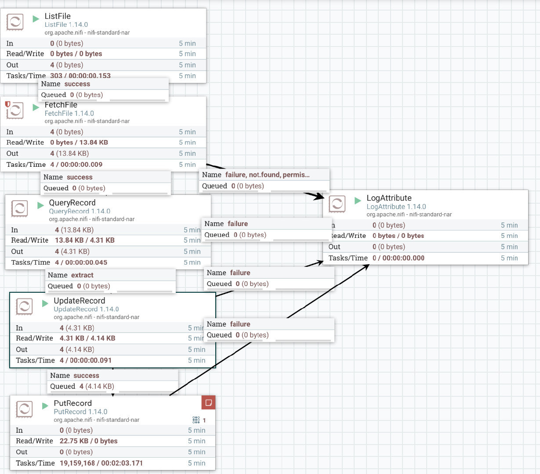Click the ListFile processor icon

coord(15,22)
